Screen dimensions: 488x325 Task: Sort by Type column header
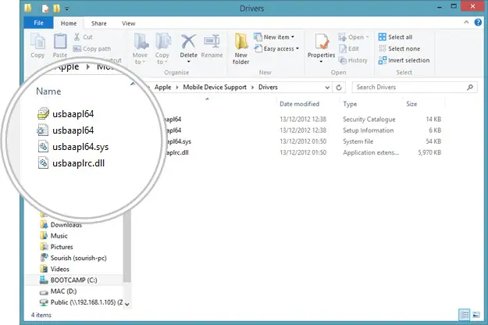click(x=350, y=104)
